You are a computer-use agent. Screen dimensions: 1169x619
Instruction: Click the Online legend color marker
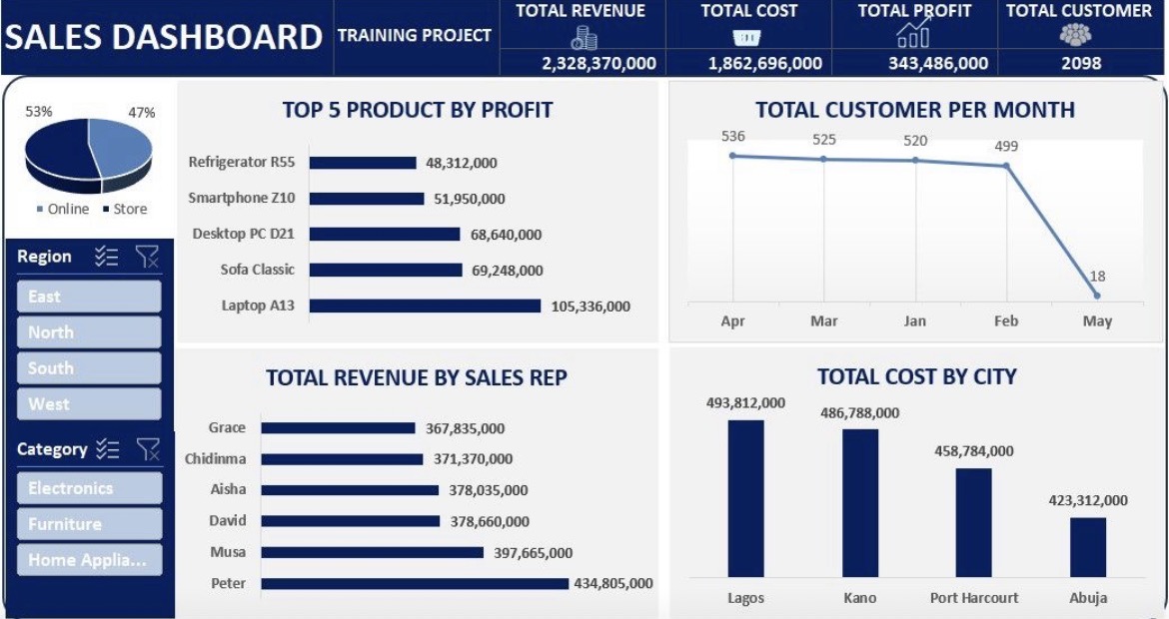point(40,210)
